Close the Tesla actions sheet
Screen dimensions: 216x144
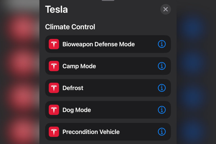[166, 9]
